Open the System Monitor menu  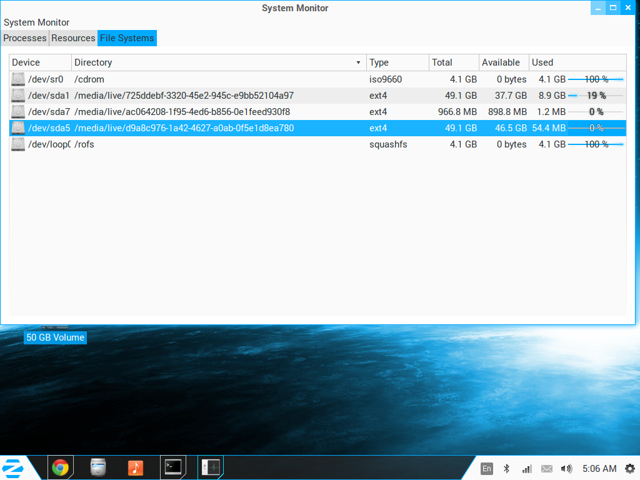[36, 22]
